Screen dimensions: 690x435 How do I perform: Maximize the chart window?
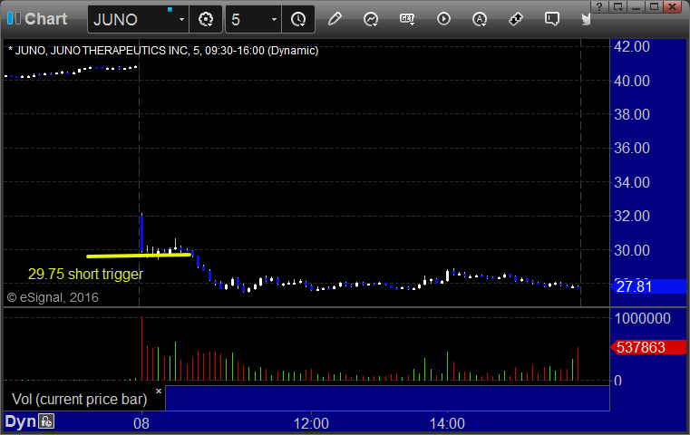654,6
